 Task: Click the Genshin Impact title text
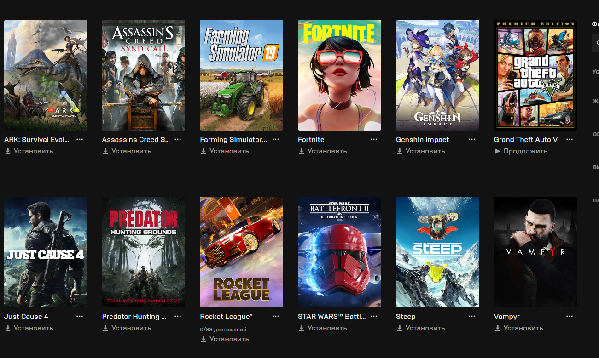click(423, 139)
